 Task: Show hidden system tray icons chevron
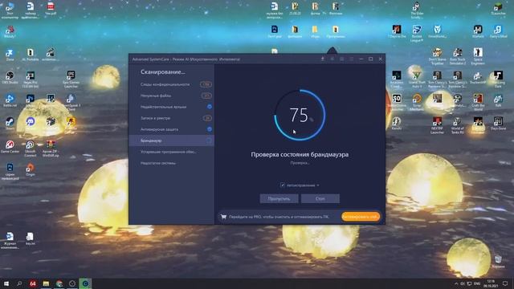point(456,283)
